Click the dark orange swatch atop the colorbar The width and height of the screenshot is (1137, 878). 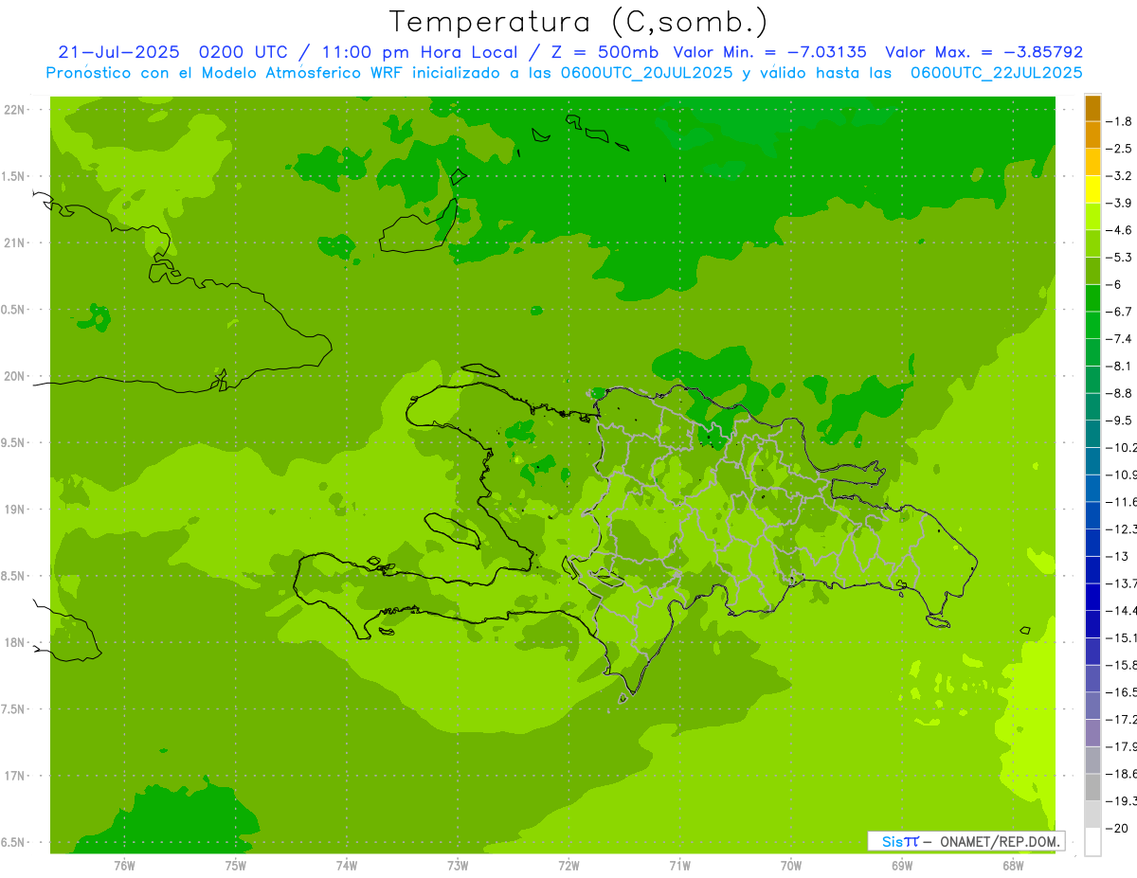pyautogui.click(x=1092, y=108)
